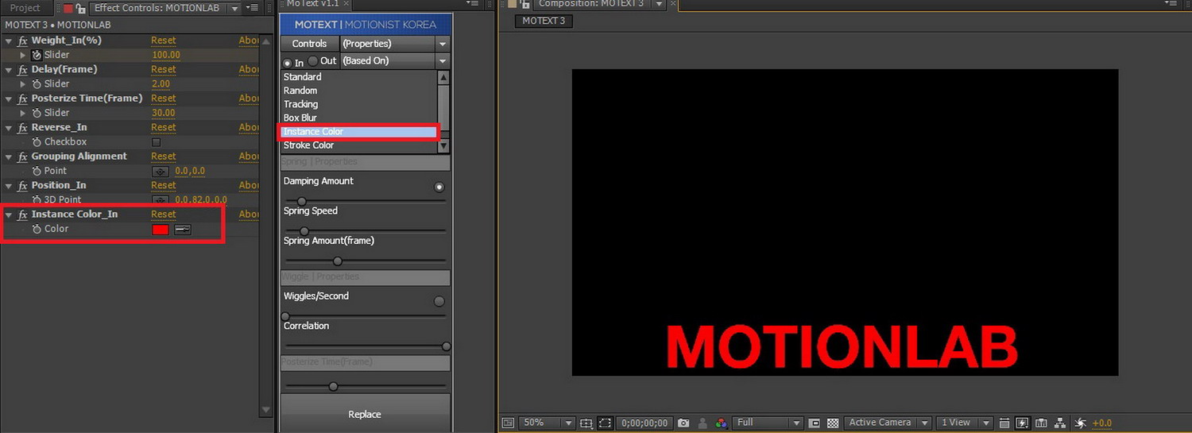Select the In radio button in MoText
1192x433 pixels.
pos(288,62)
